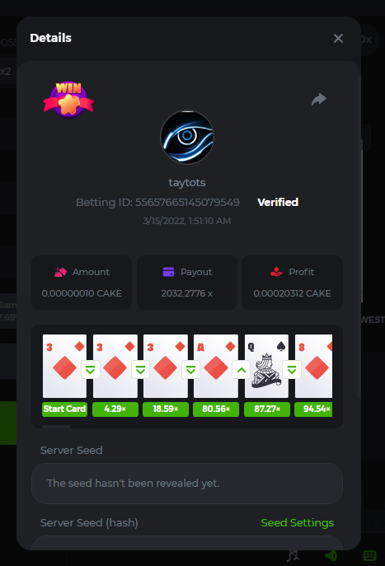Select the Queen of spades card
This screenshot has width=385, height=566.
coord(266,366)
